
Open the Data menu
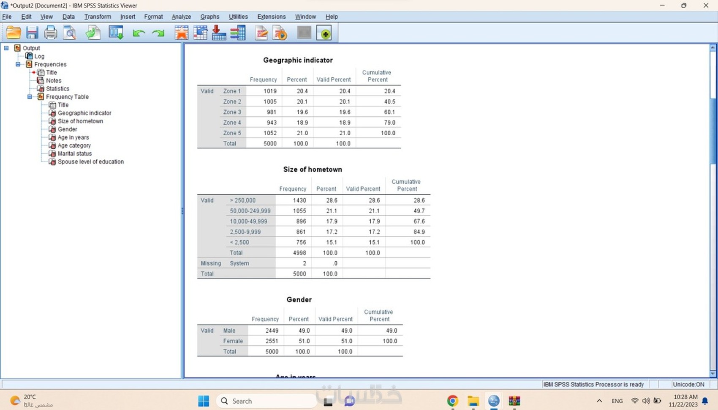(68, 17)
